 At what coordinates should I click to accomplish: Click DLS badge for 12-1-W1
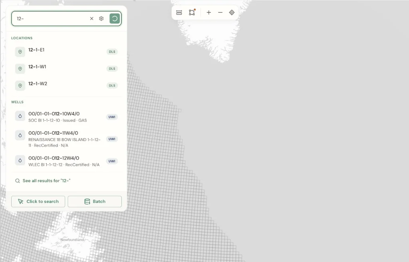click(x=112, y=69)
